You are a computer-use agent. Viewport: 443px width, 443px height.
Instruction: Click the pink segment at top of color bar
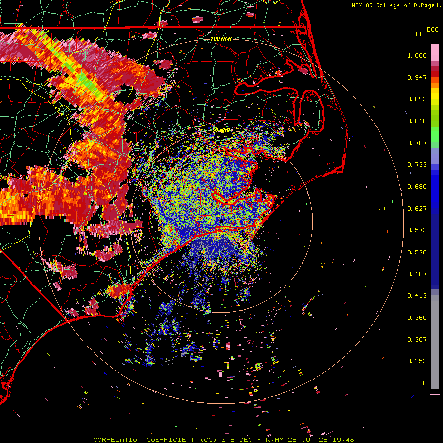pos(435,53)
